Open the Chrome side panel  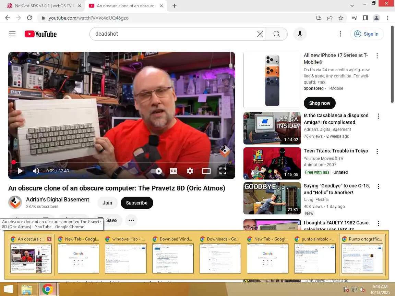point(366,18)
